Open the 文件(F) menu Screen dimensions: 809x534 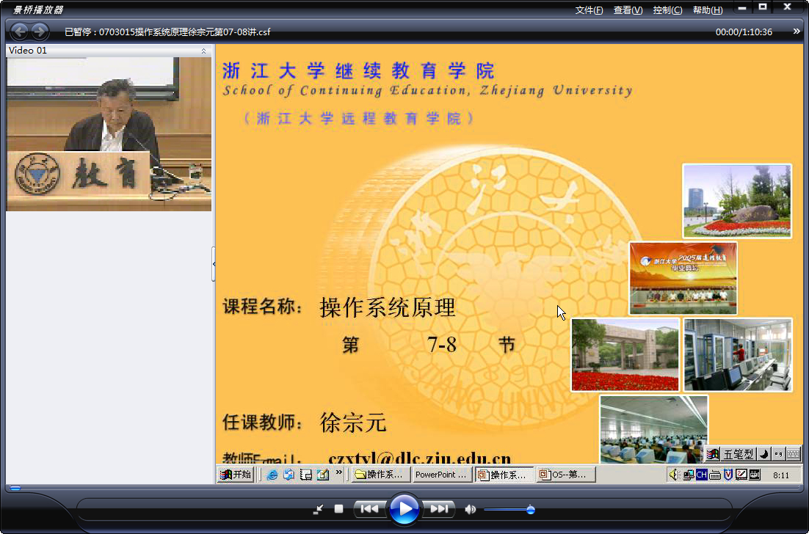[x=589, y=10]
